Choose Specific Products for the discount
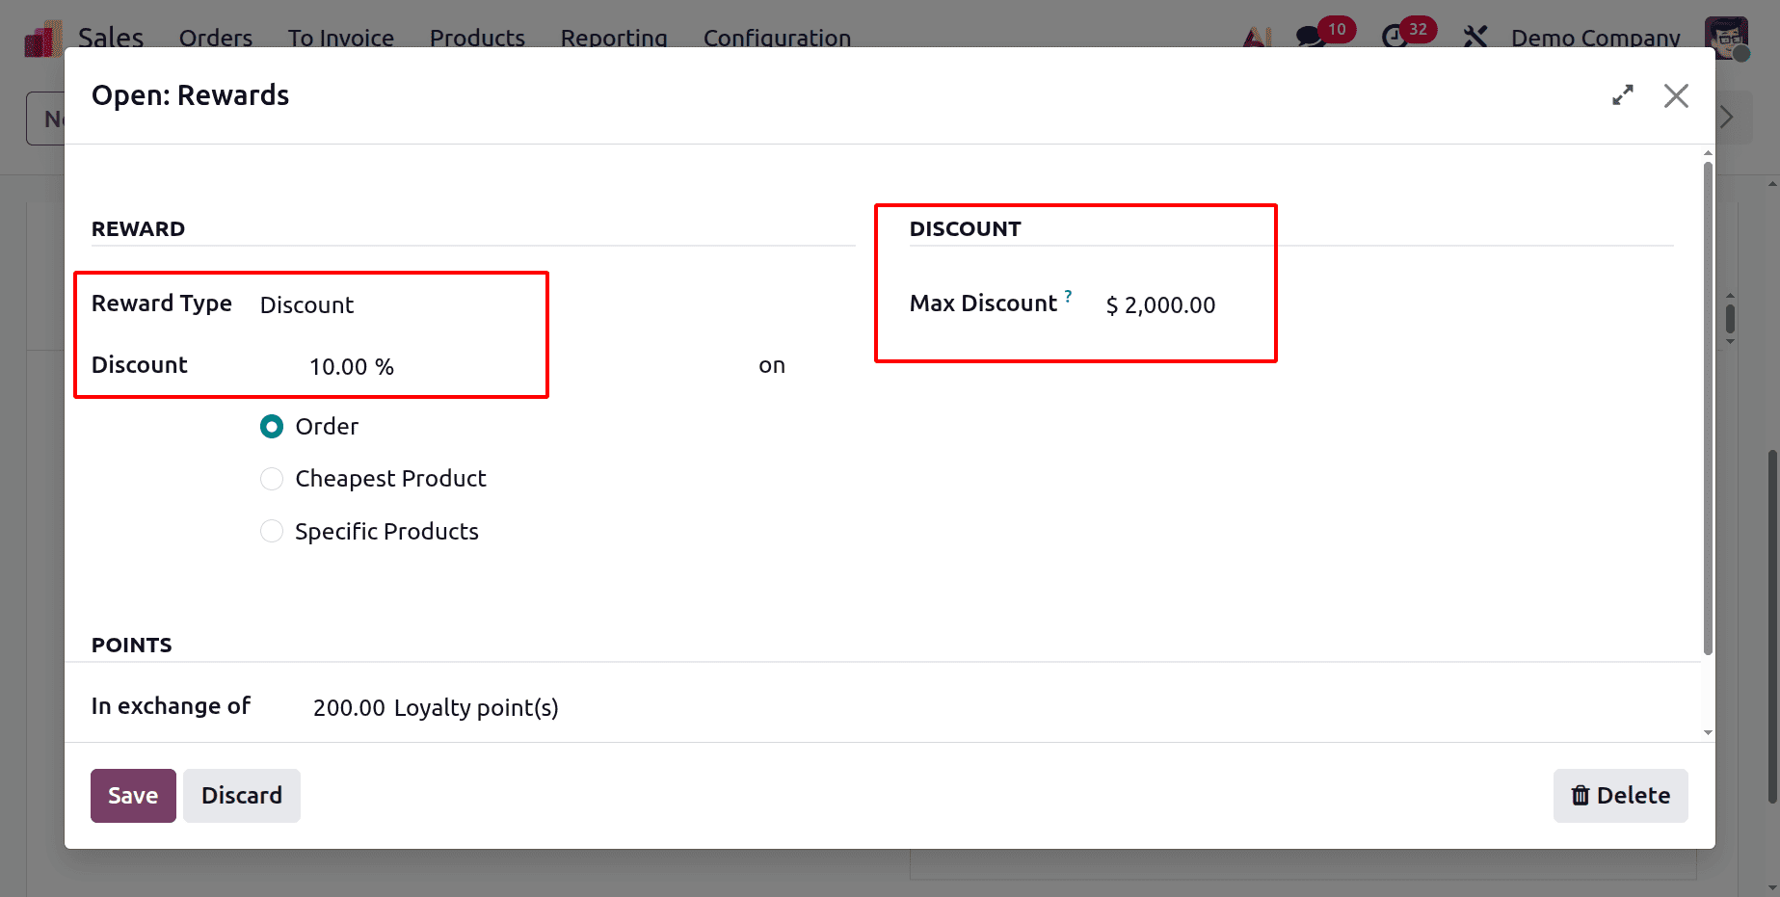This screenshot has width=1780, height=897. coord(272,531)
